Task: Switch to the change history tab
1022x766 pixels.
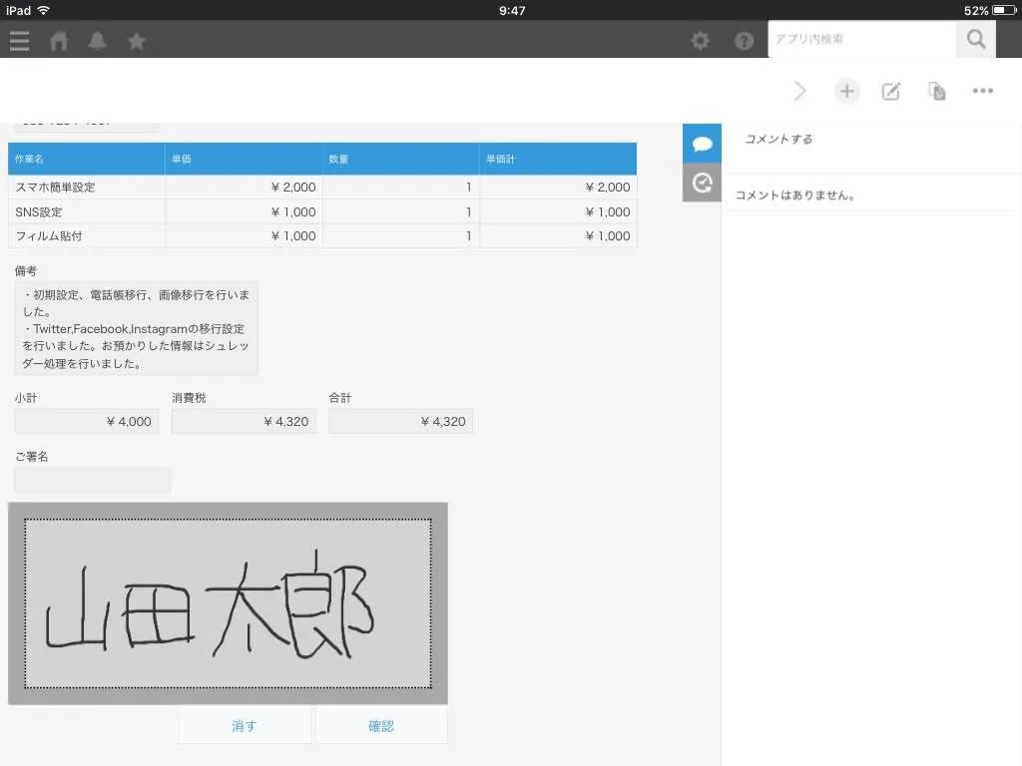Action: click(x=702, y=183)
